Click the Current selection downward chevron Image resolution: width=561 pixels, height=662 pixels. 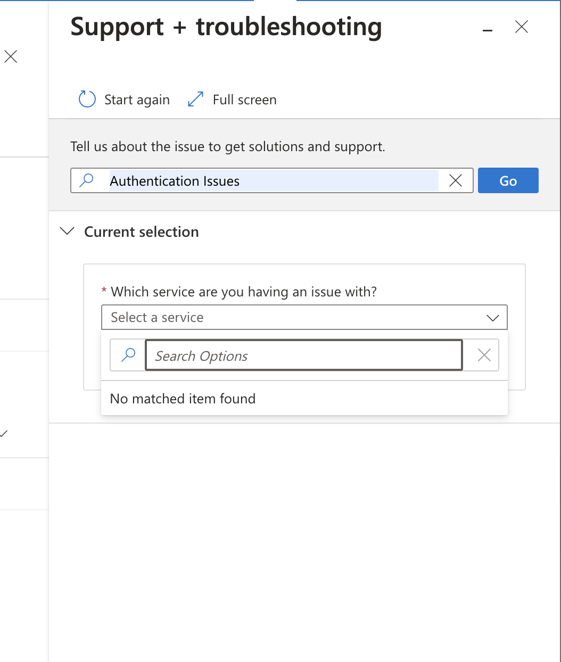[x=67, y=231]
